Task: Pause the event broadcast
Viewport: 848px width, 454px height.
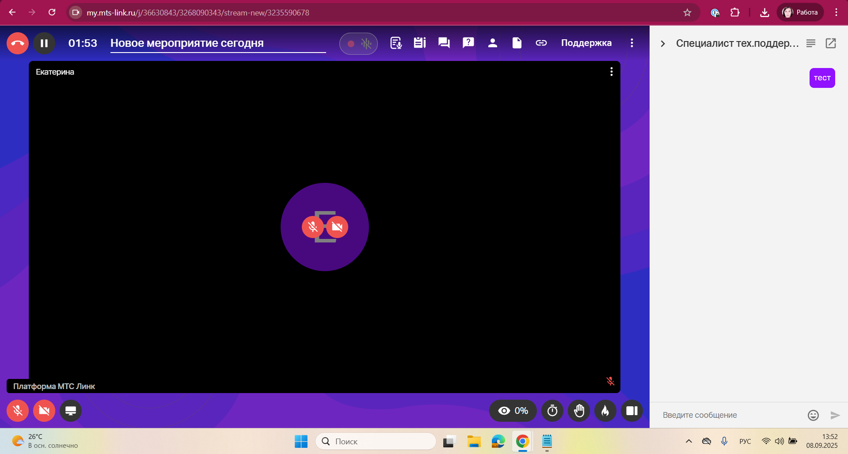Action: (44, 43)
